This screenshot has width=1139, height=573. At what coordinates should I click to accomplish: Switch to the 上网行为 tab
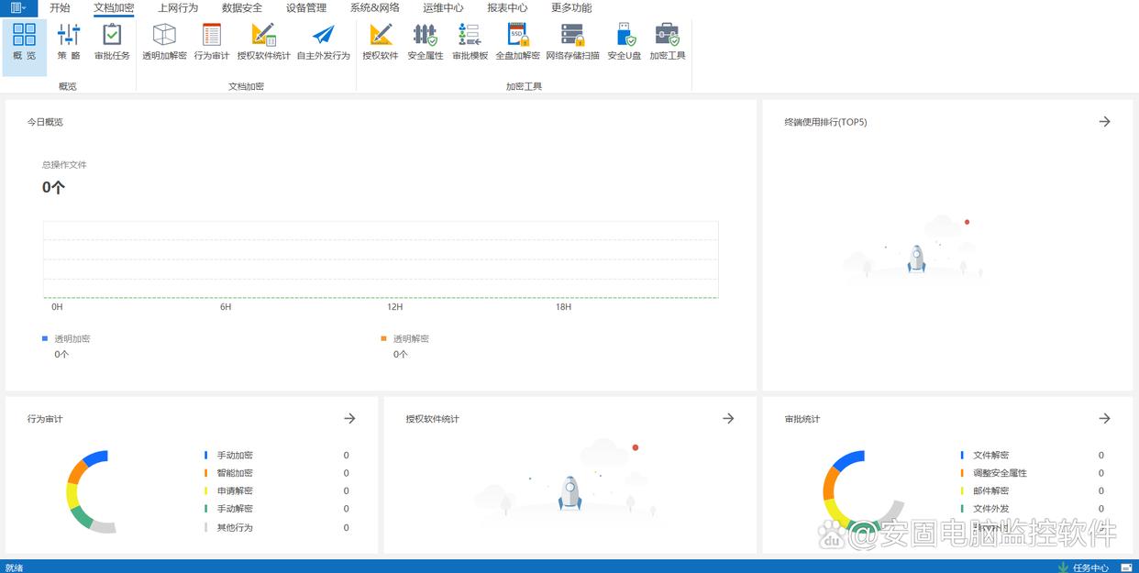178,8
